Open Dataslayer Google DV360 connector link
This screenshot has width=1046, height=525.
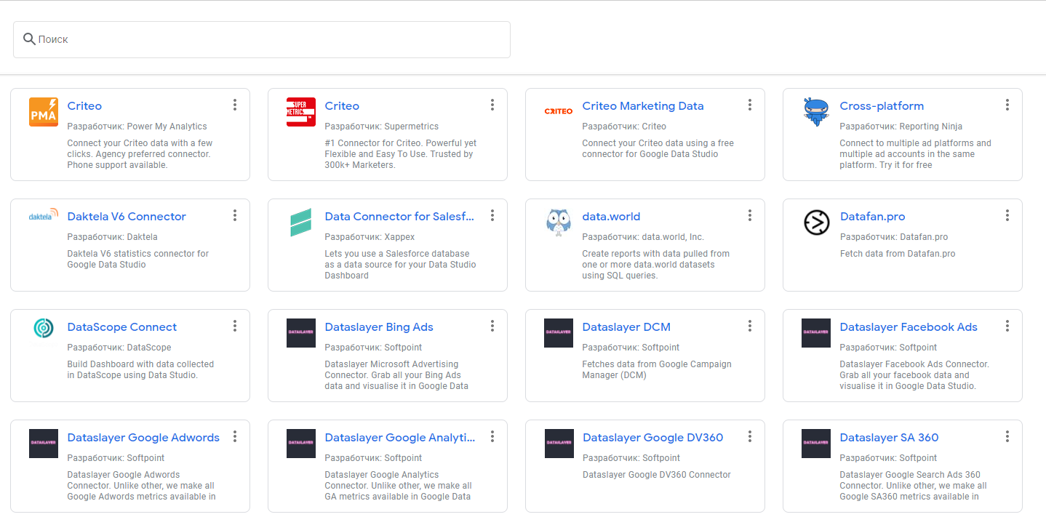[x=652, y=438]
